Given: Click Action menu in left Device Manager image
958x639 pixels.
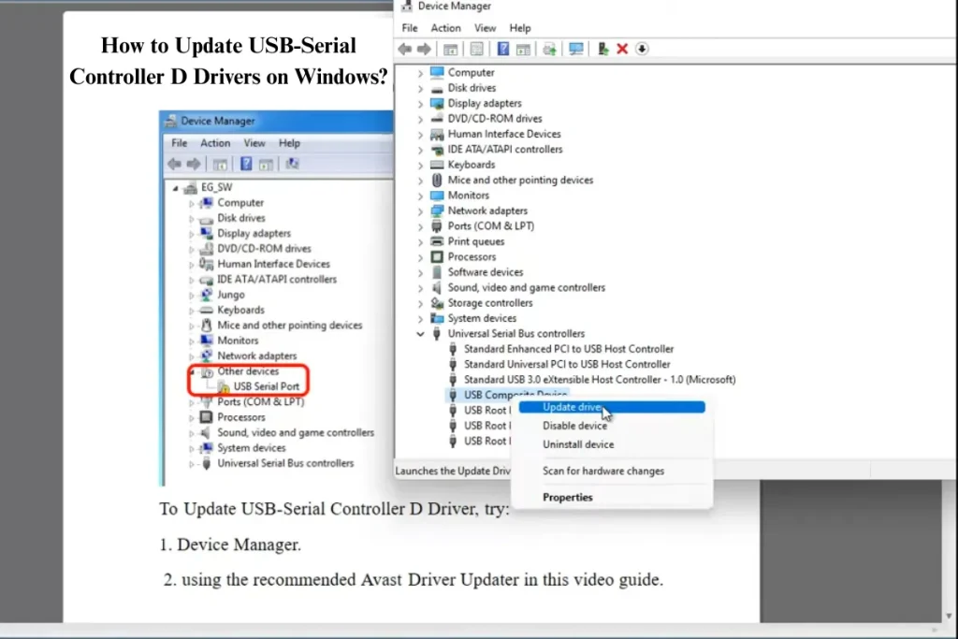Looking at the screenshot, I should click(215, 143).
